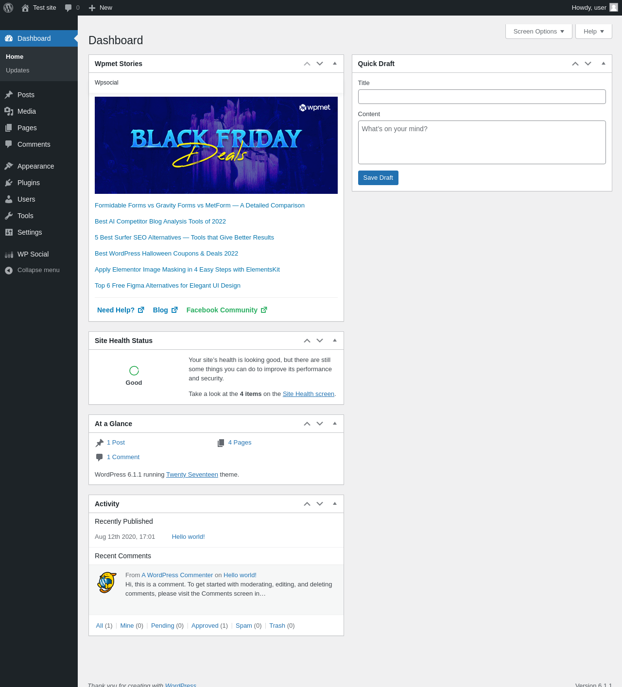Open the Updates submenu item
The width and height of the screenshot is (622, 687).
click(x=17, y=70)
